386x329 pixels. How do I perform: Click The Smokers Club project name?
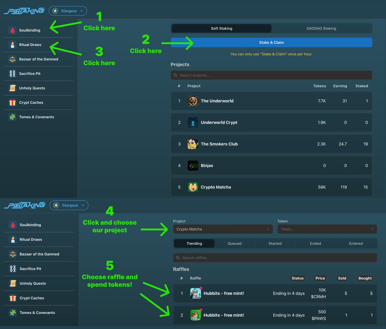click(219, 144)
